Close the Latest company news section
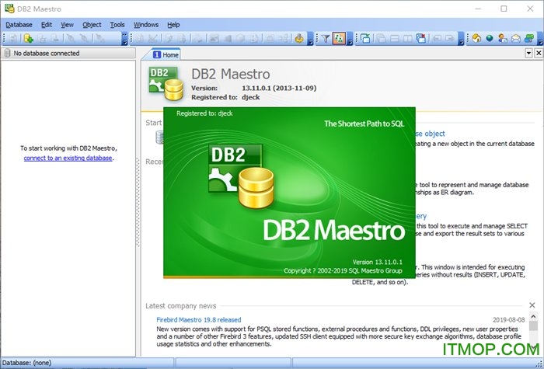The height and width of the screenshot is (369, 544). click(x=532, y=305)
